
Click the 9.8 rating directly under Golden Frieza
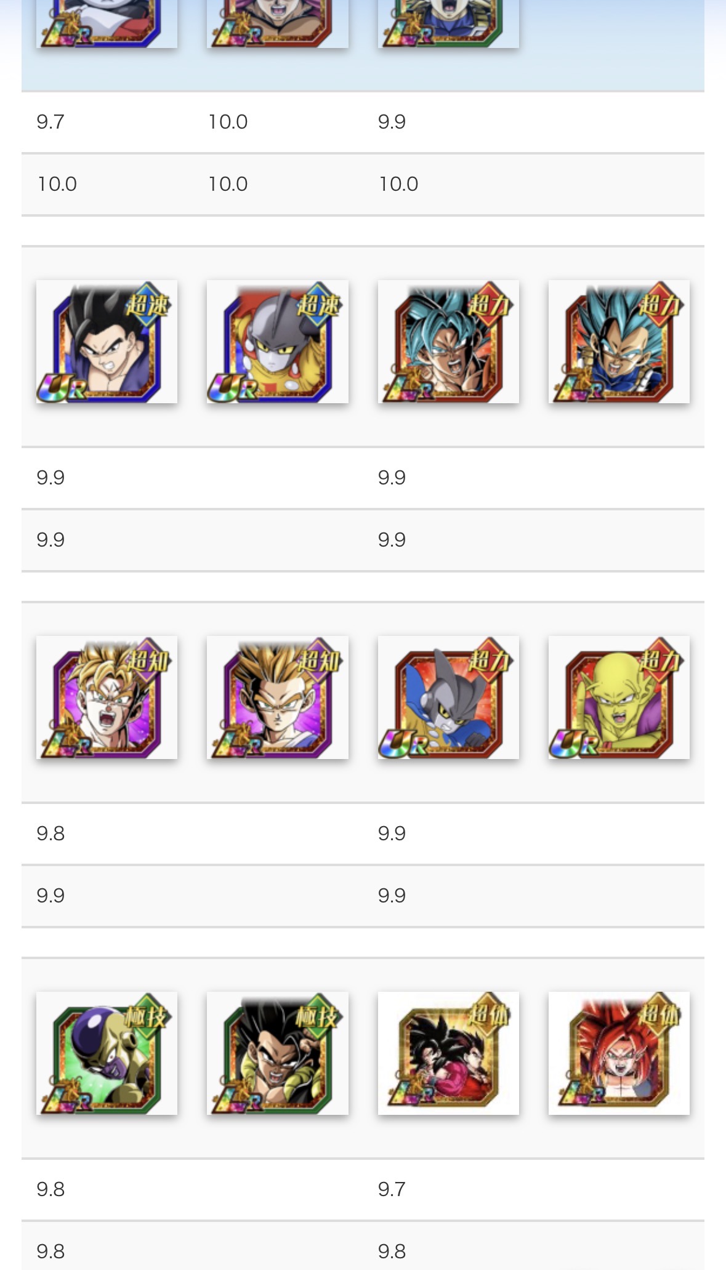(50, 1189)
